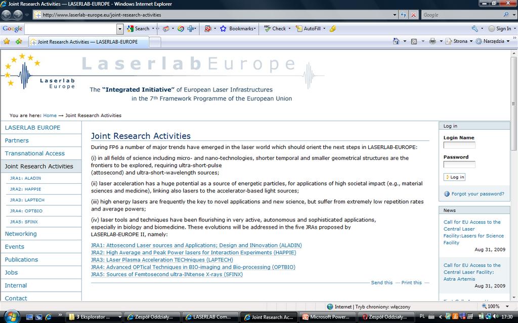Select JRA4: OPTBIO in sidebar

point(26,211)
